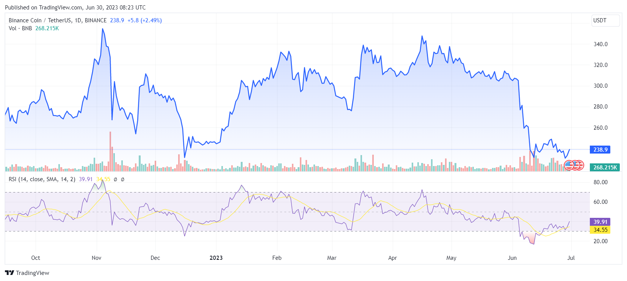The width and height of the screenshot is (627, 281).
Task: Click the +5.8 (+2.49%) price change
Action: [144, 20]
